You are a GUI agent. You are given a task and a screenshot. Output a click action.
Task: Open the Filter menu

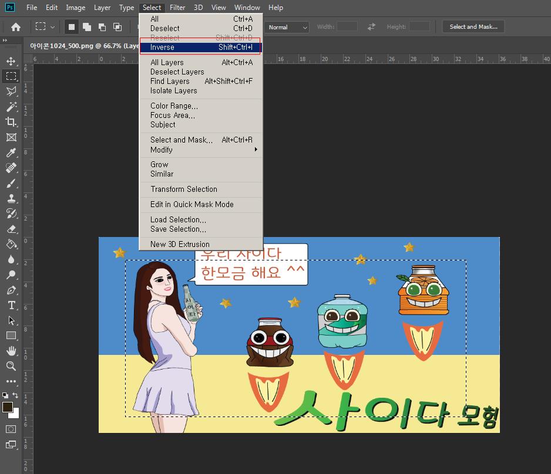[x=177, y=8]
